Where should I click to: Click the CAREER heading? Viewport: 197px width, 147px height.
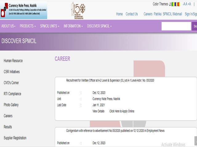click(62, 59)
